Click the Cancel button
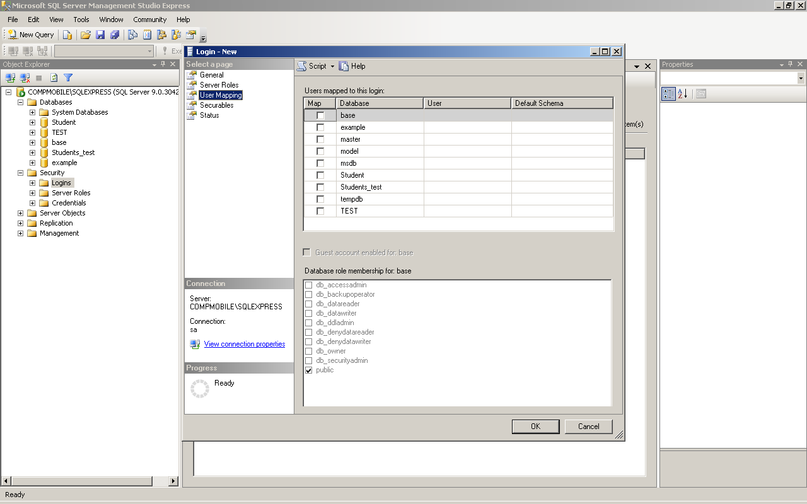 (x=588, y=427)
